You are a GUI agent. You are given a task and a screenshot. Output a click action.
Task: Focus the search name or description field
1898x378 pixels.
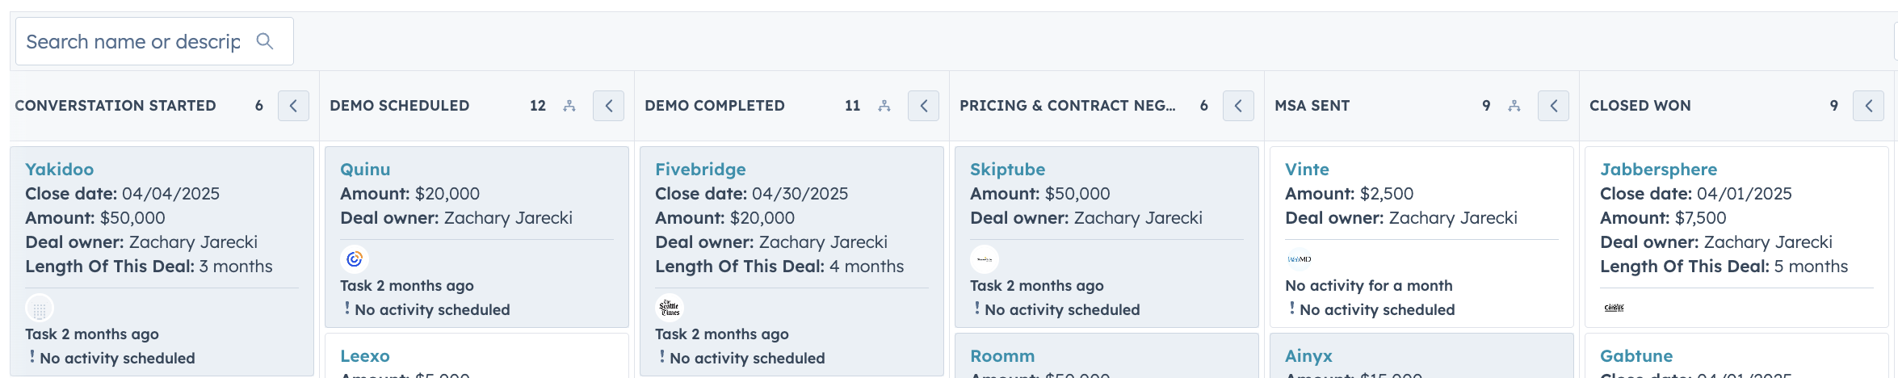pyautogui.click(x=133, y=41)
